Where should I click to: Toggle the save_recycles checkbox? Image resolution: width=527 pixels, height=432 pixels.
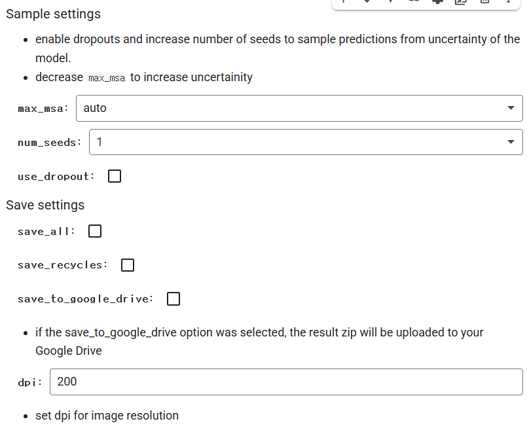[128, 265]
